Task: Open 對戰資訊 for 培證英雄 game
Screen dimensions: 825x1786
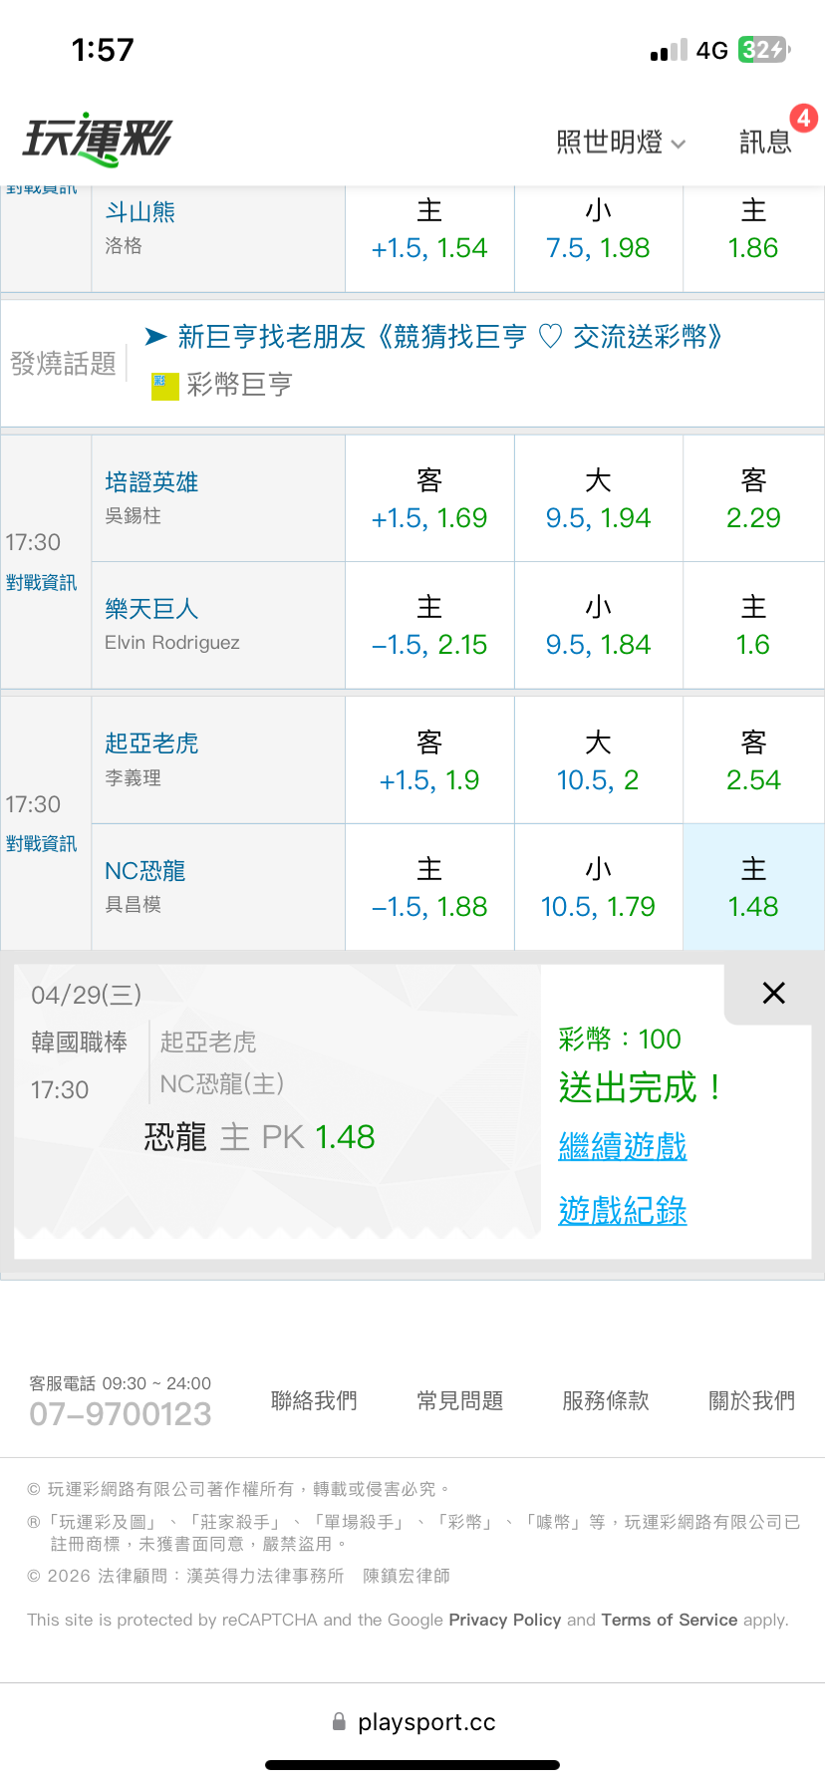Action: tap(42, 583)
